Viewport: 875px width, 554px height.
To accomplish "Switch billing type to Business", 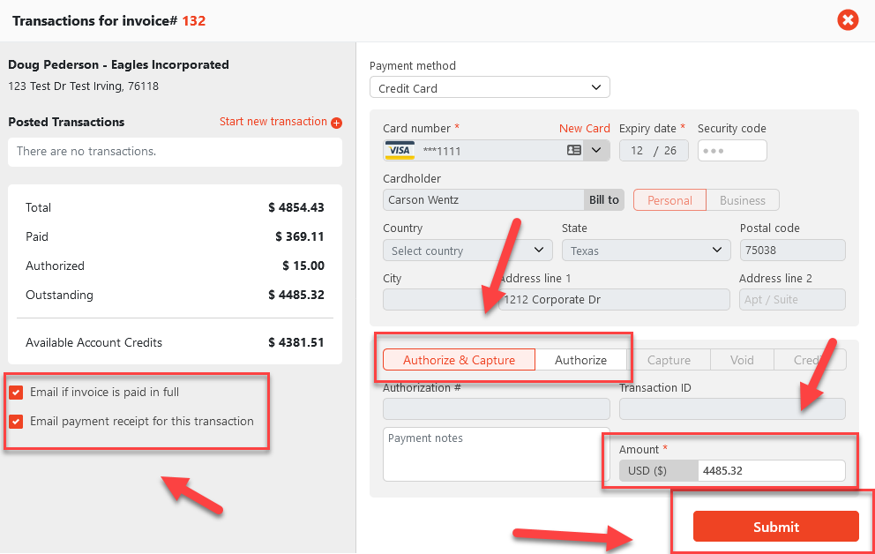I will pyautogui.click(x=743, y=200).
